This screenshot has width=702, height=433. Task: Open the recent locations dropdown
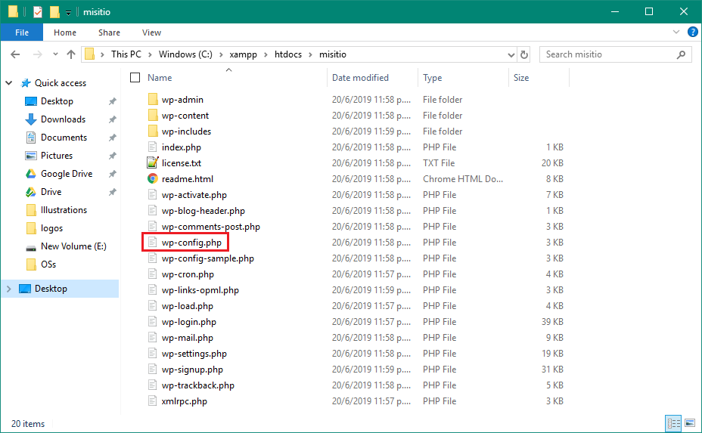tap(55, 54)
